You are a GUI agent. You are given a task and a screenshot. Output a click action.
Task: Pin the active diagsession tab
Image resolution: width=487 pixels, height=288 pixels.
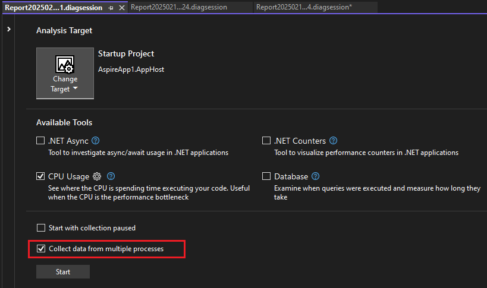111,8
